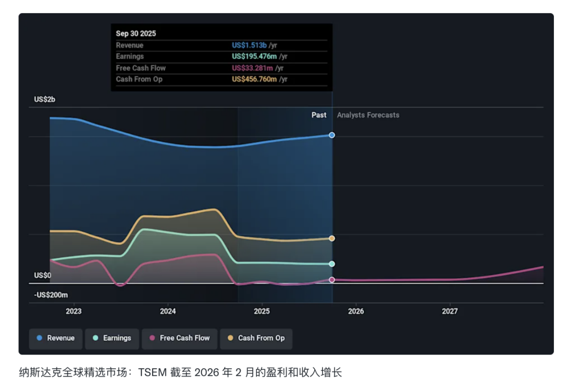Click the blue Revenue data point marker

332,135
